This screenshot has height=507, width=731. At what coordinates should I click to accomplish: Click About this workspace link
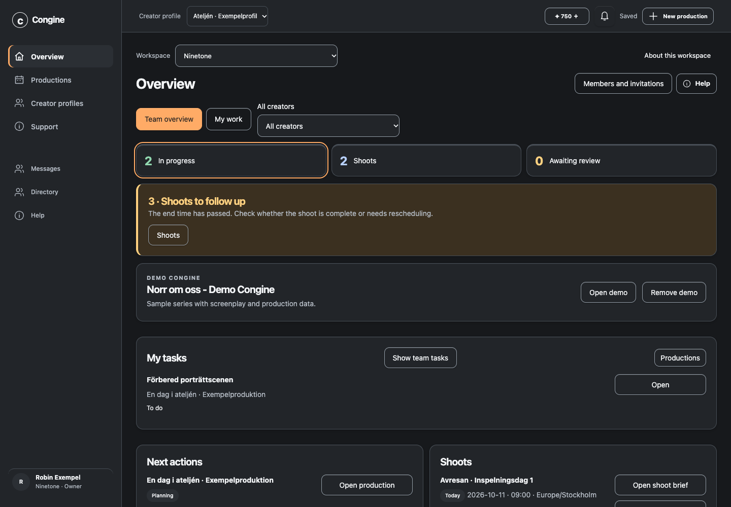coord(677,56)
